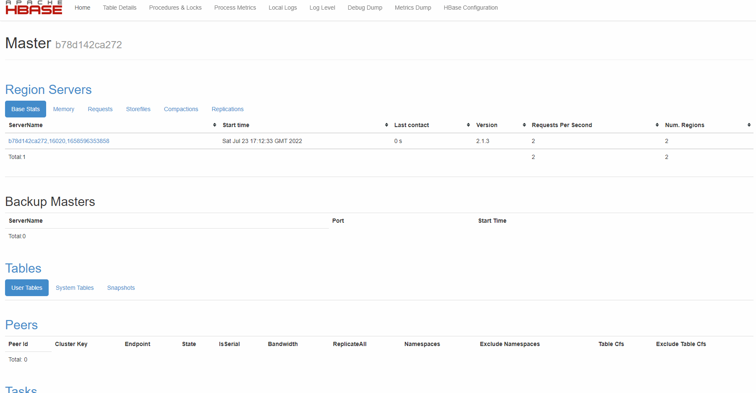
Task: Open the Local Logs link
Action: (x=283, y=8)
